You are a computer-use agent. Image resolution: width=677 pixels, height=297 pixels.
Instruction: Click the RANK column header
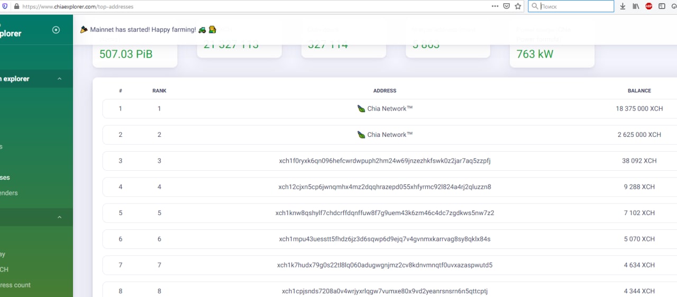tap(159, 91)
